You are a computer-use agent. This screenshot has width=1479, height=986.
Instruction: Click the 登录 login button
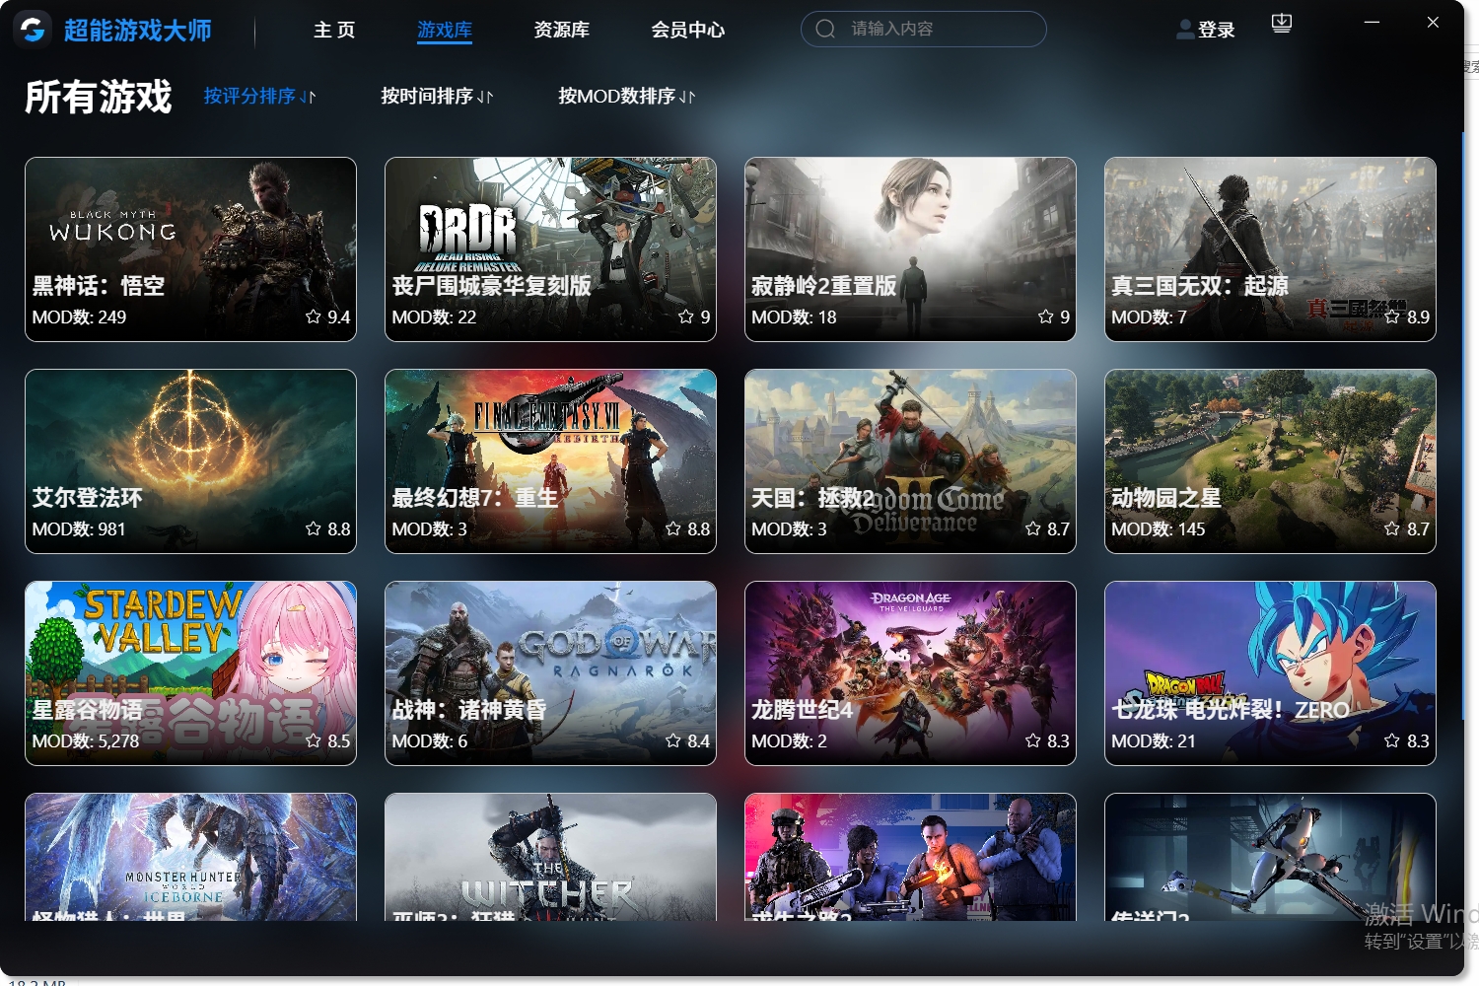1216,31
